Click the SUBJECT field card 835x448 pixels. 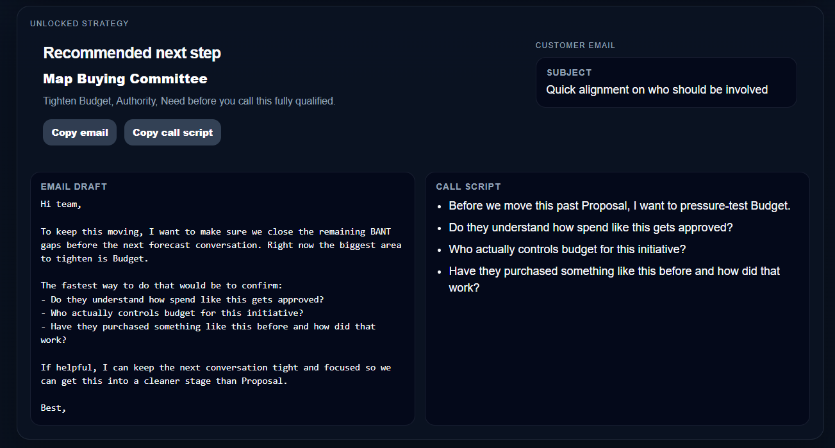(666, 82)
